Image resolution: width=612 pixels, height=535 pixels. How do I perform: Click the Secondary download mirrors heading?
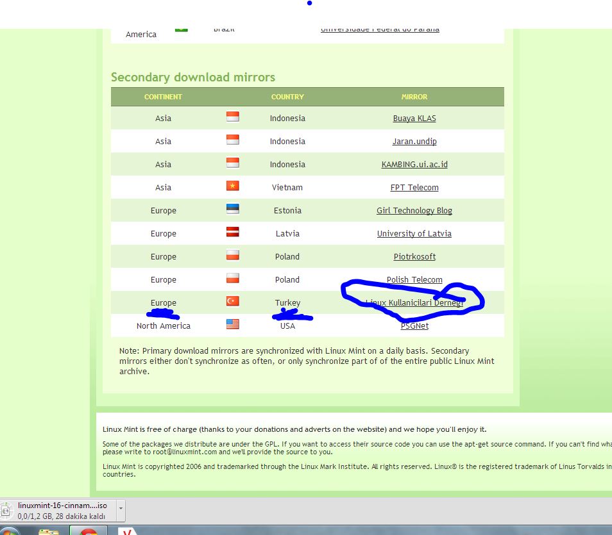pos(193,78)
